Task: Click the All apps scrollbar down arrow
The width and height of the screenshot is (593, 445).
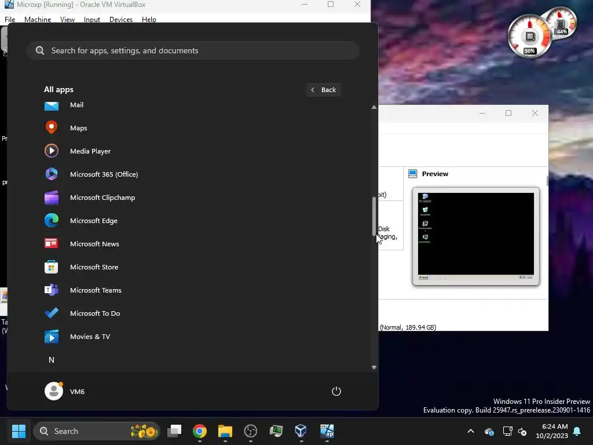Action: point(374,367)
